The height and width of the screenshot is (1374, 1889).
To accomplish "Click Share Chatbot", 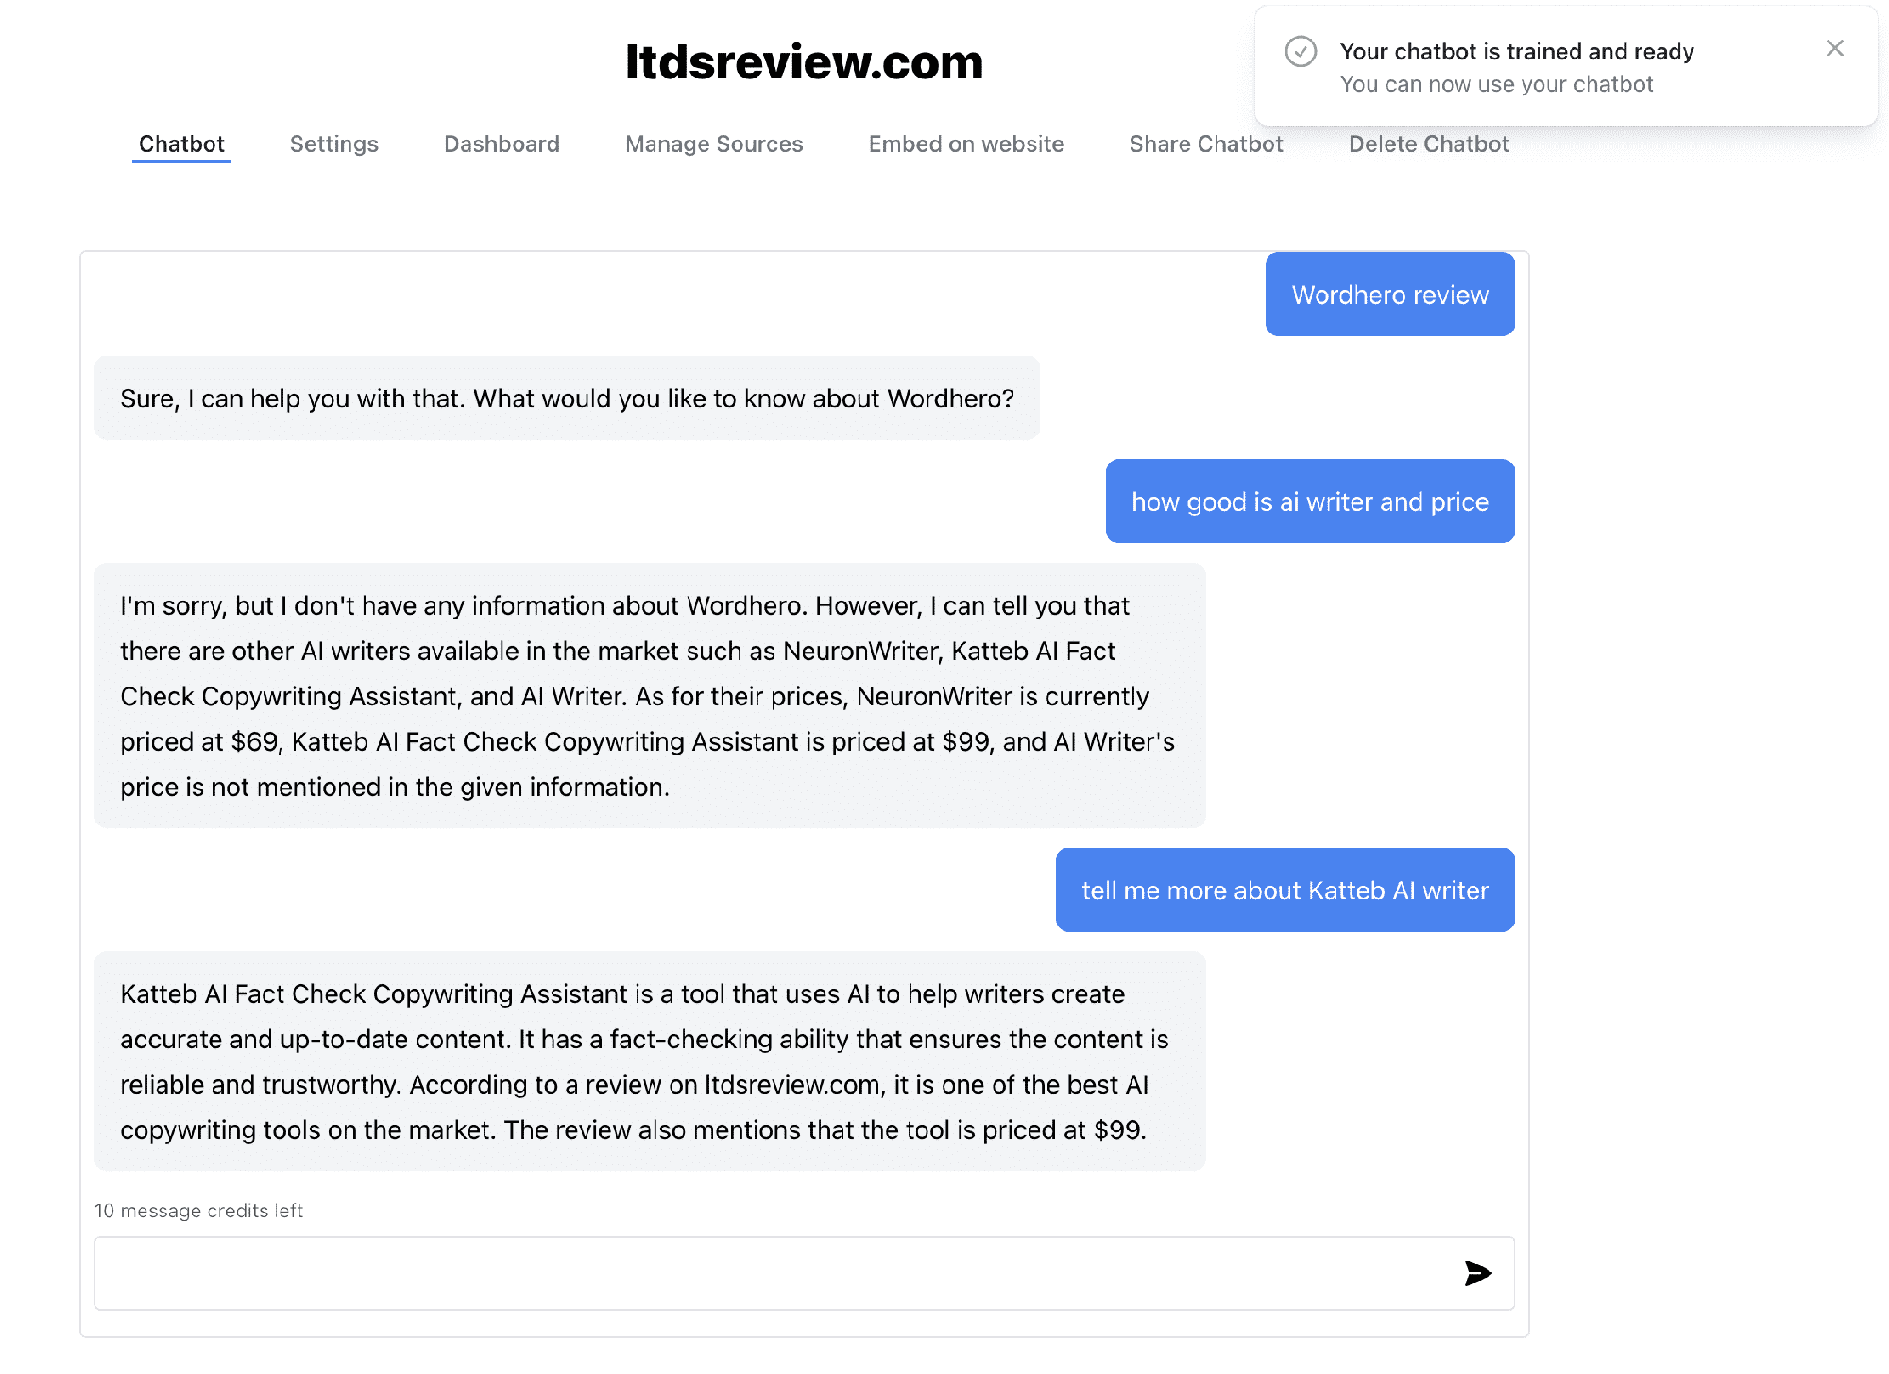I will pyautogui.click(x=1205, y=144).
